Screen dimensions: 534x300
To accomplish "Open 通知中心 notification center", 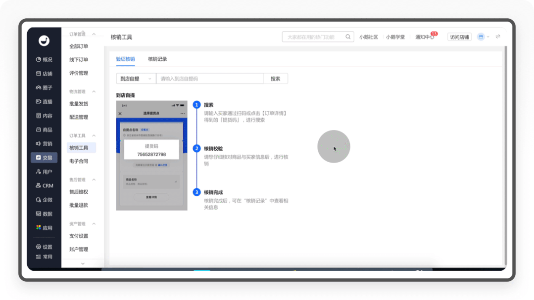I will (x=424, y=37).
